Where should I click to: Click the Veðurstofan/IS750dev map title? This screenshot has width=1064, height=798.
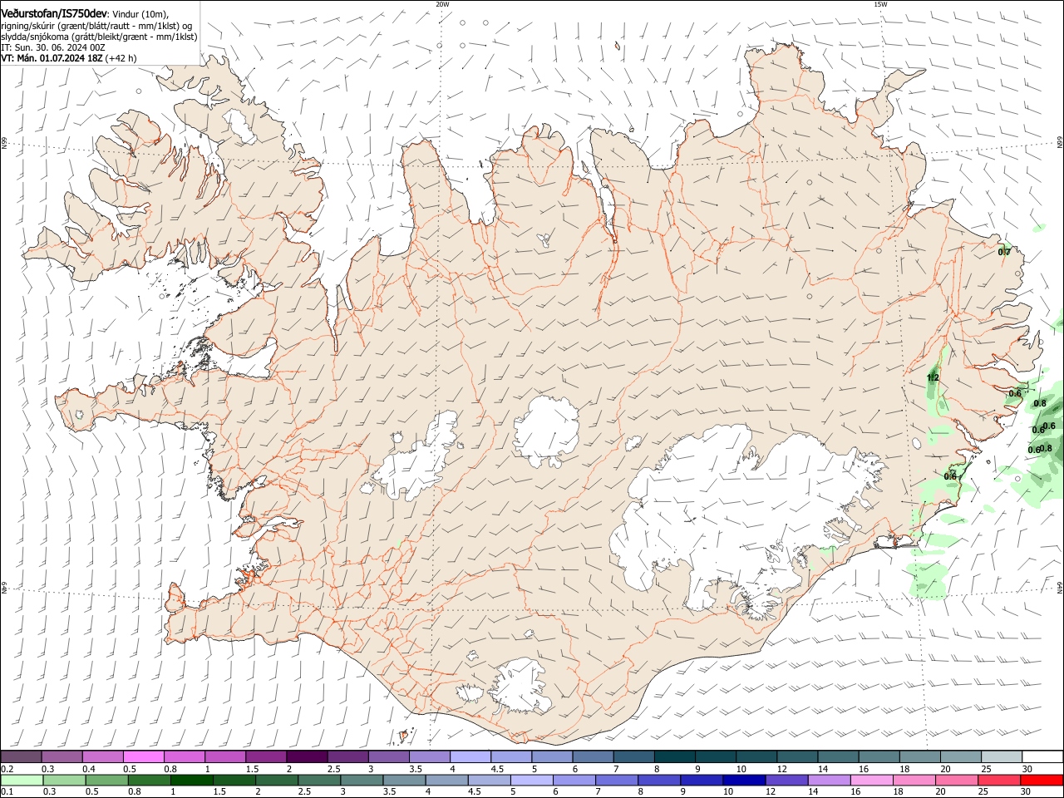(x=55, y=13)
